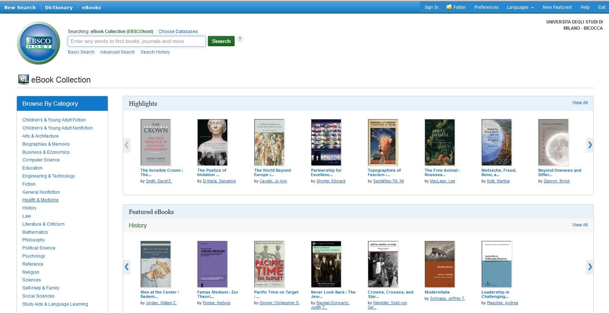Browse Literature & Criticism category

(x=43, y=224)
